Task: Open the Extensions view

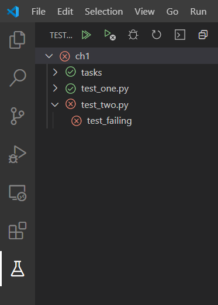Action: [18, 231]
